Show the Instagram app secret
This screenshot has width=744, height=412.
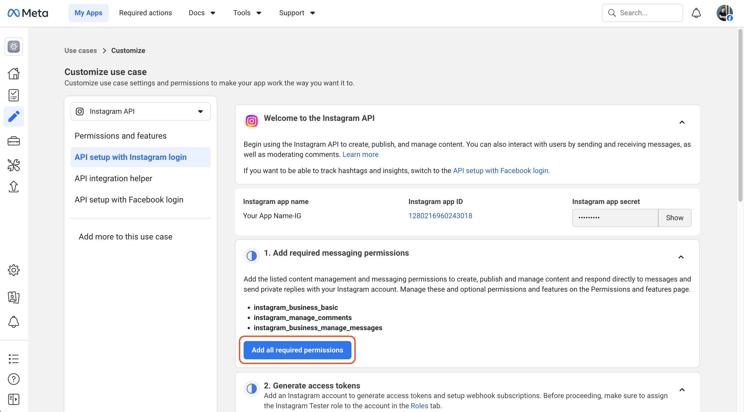(674, 218)
